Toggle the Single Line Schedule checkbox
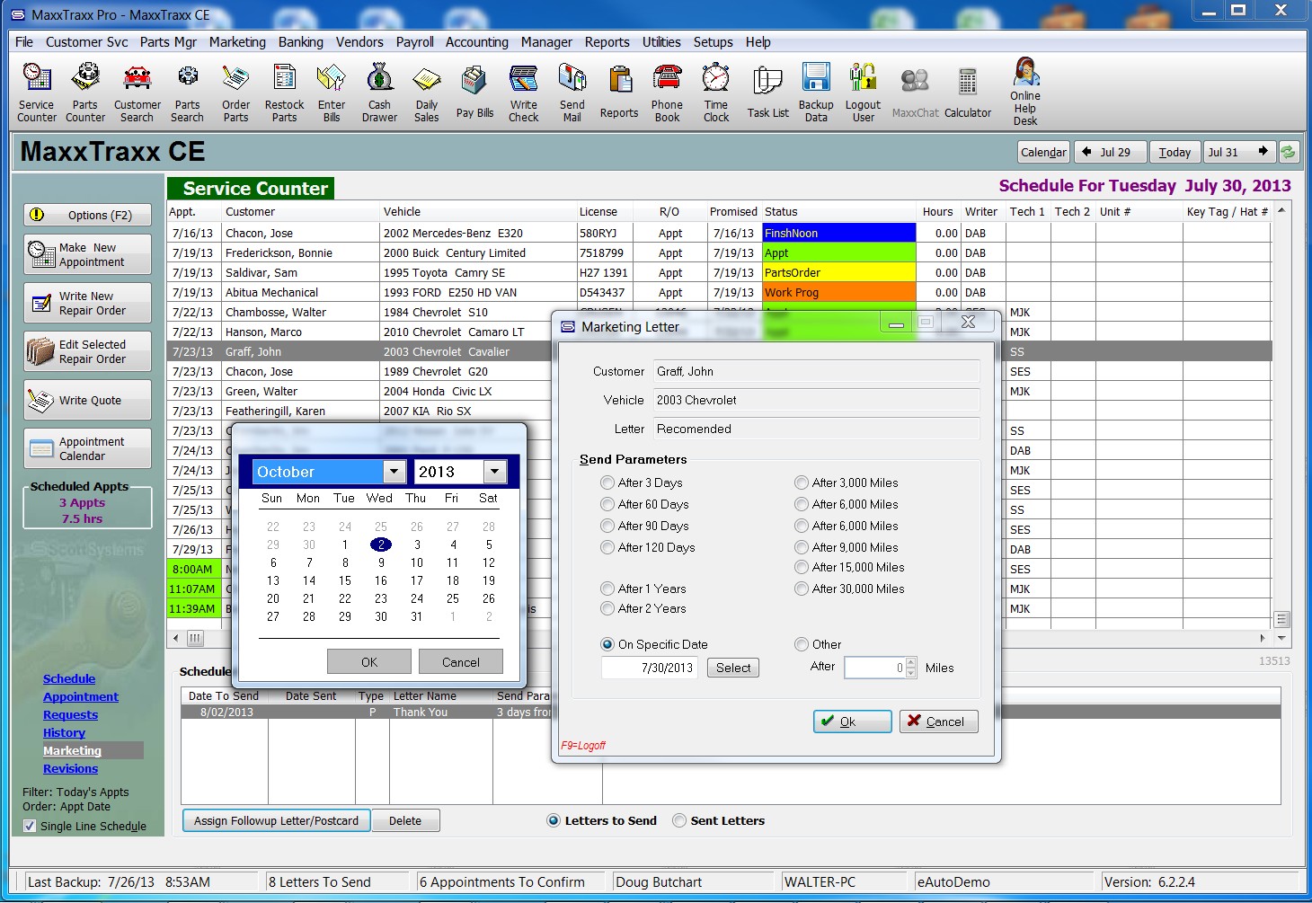 click(30, 826)
